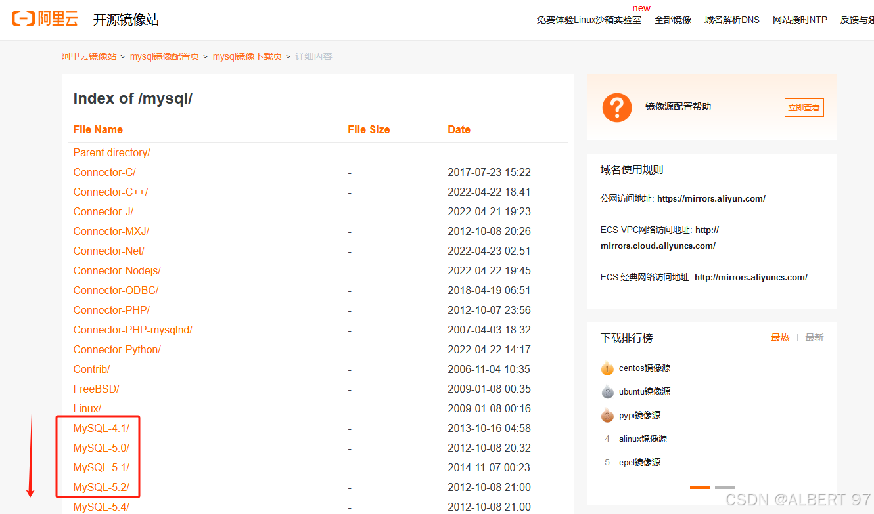Click the File Name column header
This screenshot has height=514, width=874.
(x=98, y=129)
